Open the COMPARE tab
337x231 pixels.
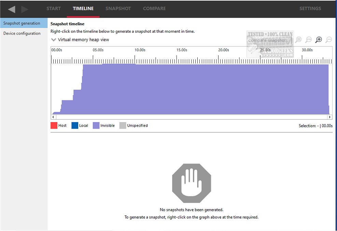pyautogui.click(x=154, y=9)
